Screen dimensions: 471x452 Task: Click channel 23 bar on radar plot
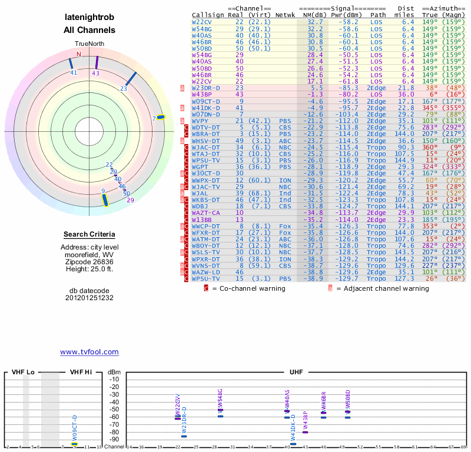[x=131, y=79]
